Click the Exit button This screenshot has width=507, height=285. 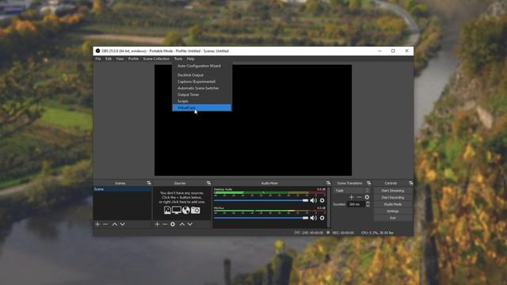(x=393, y=218)
